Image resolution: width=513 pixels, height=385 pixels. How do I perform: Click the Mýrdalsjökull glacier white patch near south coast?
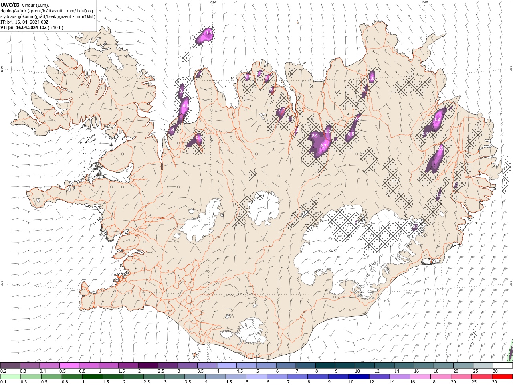[x=251, y=331]
